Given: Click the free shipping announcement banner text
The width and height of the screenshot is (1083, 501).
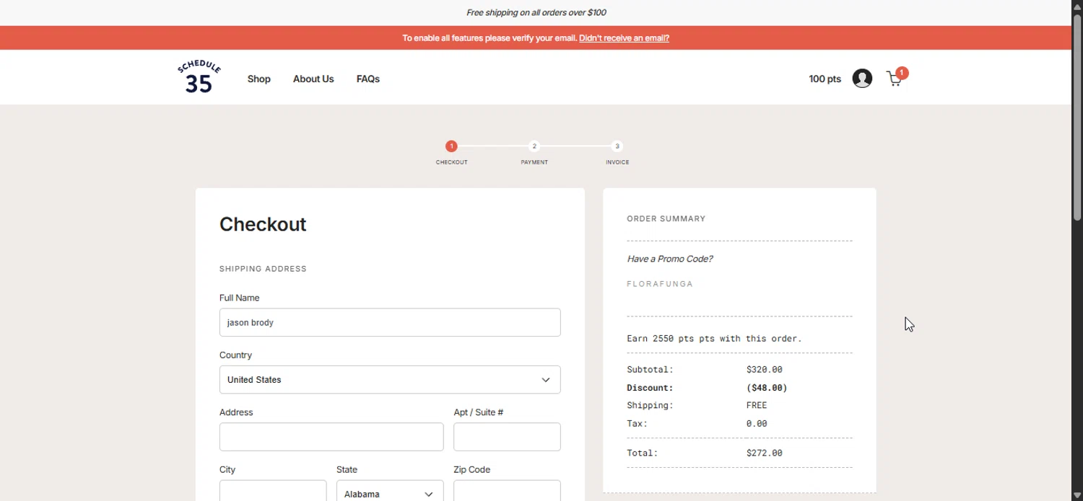Looking at the screenshot, I should click(536, 12).
